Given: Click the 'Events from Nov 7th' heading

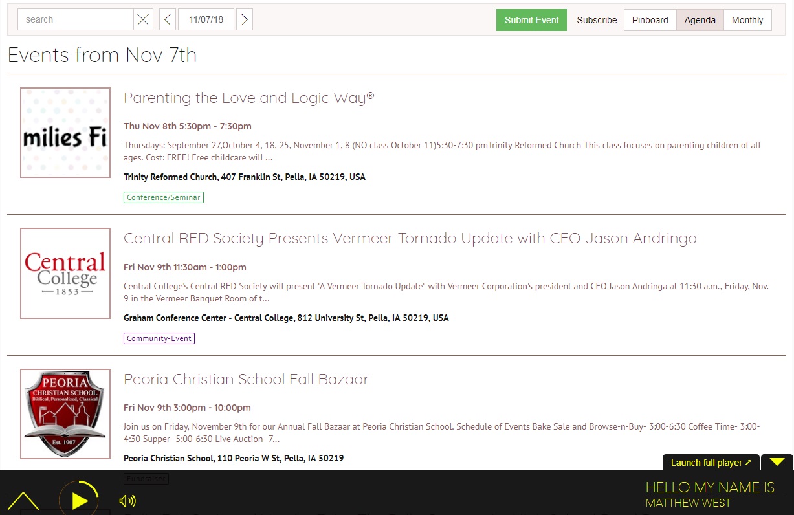Looking at the screenshot, I should 102,55.
